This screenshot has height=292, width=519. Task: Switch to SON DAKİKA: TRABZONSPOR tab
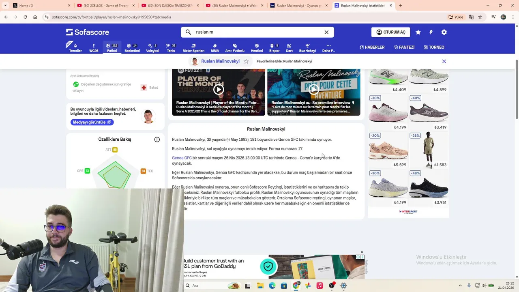point(170,6)
